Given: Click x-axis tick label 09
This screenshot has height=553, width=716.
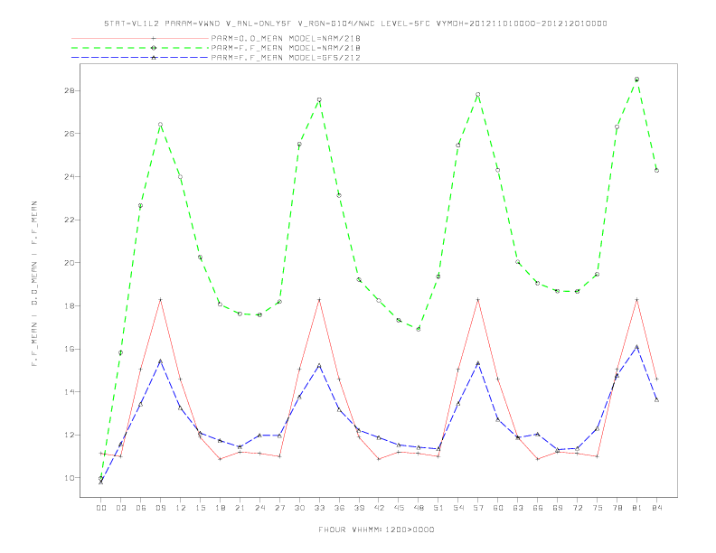Looking at the screenshot, I should (160, 508).
